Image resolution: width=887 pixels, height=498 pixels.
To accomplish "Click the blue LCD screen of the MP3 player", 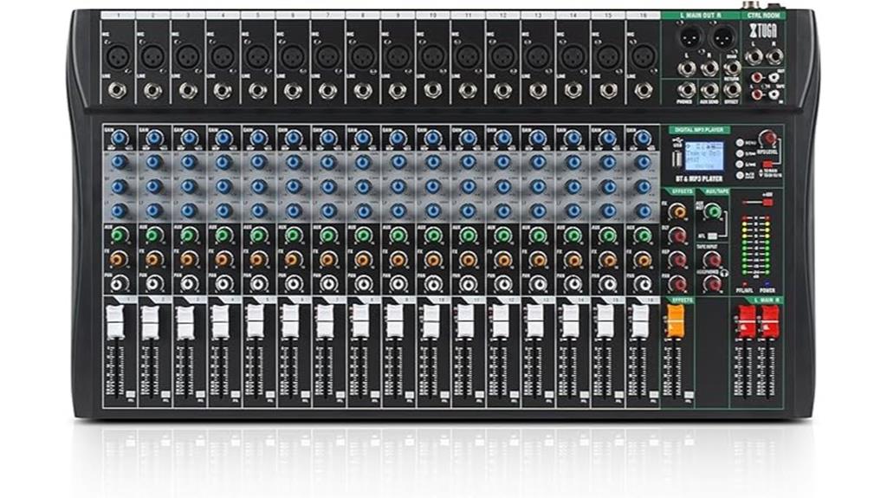I will [704, 156].
